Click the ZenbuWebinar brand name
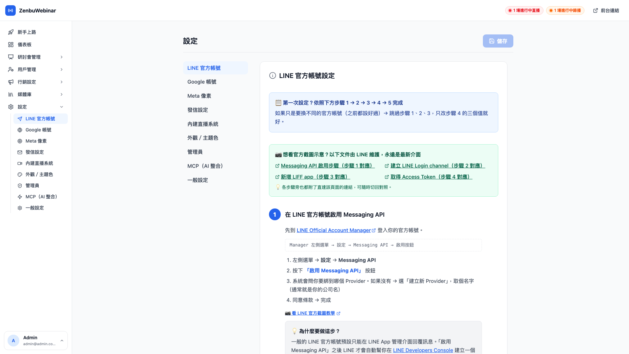 coord(37,10)
